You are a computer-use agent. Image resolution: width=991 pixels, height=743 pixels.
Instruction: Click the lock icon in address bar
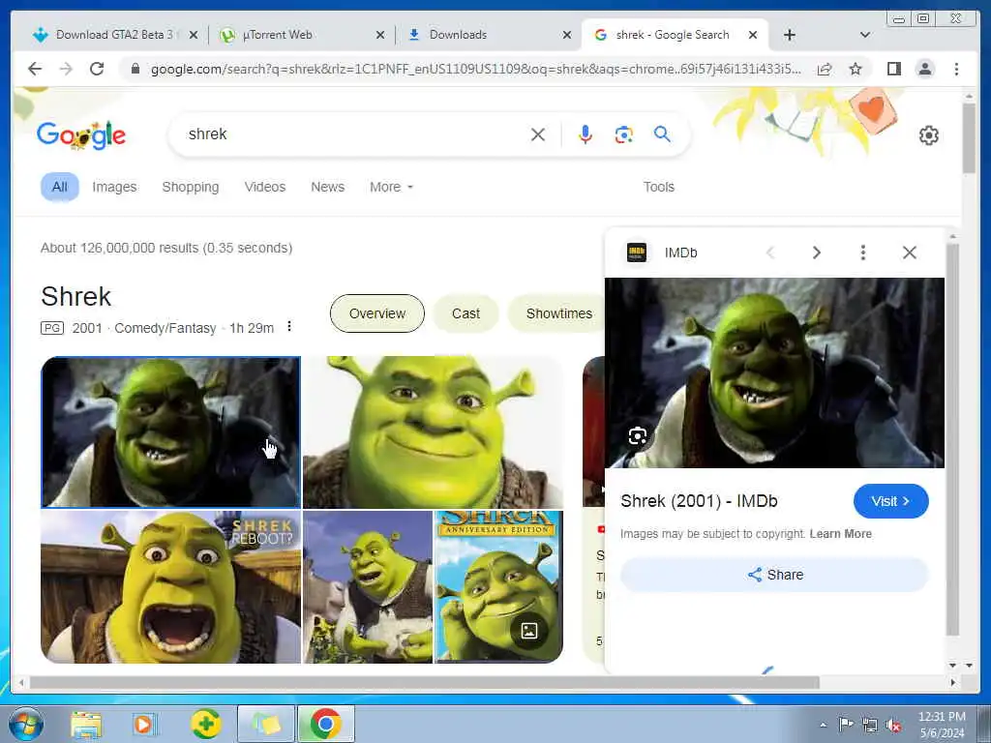point(135,69)
